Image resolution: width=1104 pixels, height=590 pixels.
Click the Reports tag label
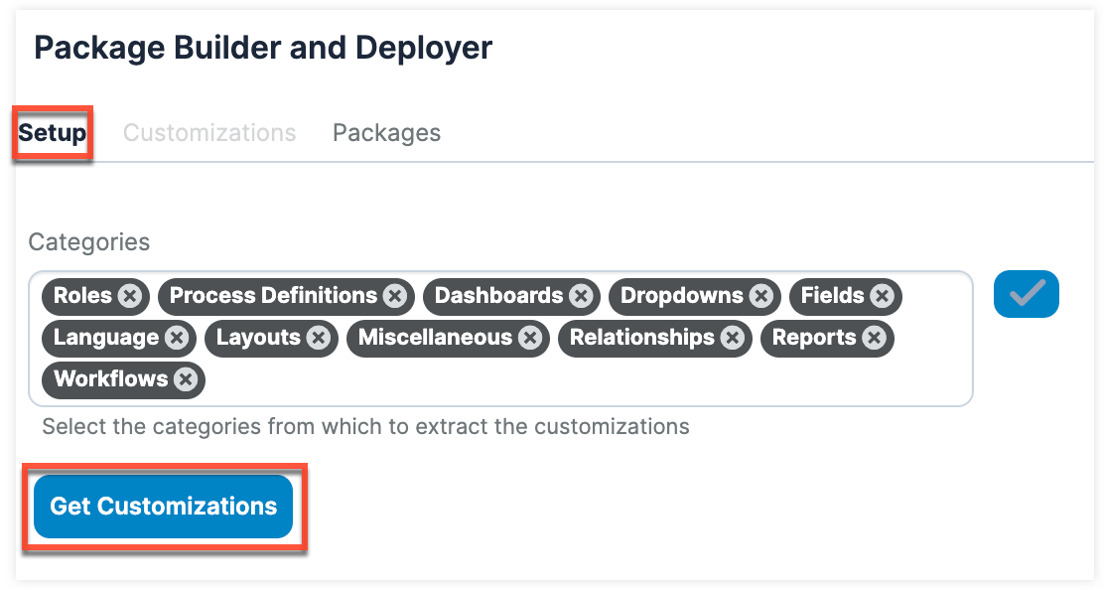click(813, 338)
